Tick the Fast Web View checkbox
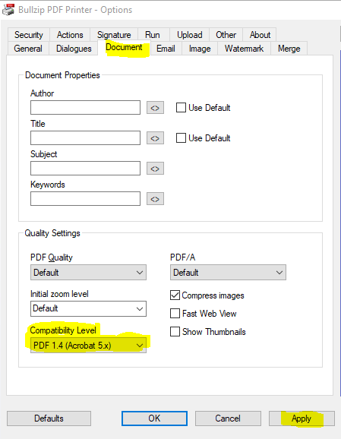341x439 pixels. pyautogui.click(x=175, y=313)
